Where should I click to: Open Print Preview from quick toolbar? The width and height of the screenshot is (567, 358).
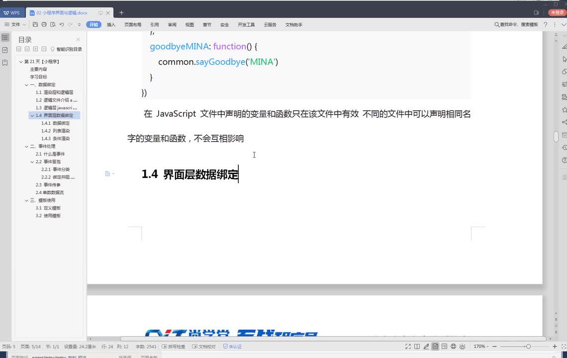(53, 24)
